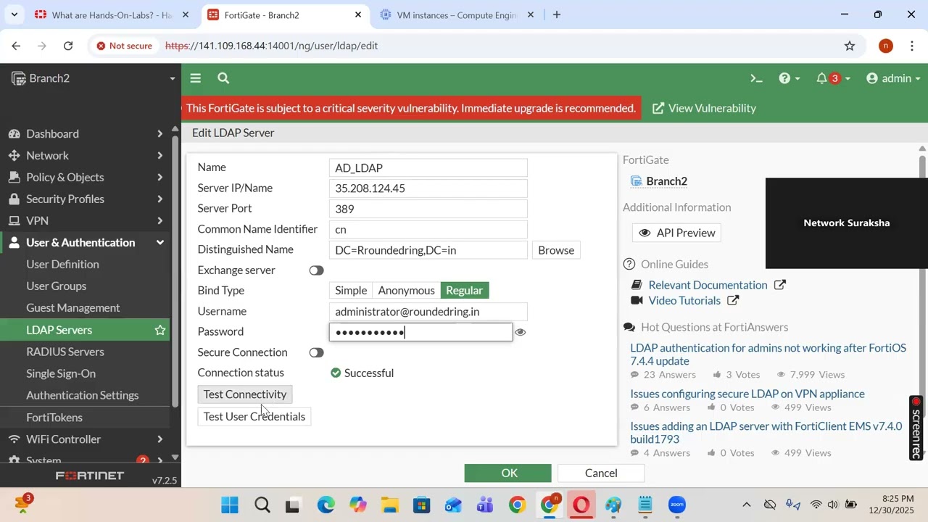Open the hamburger menu icon in FortiGate header

[x=195, y=78]
